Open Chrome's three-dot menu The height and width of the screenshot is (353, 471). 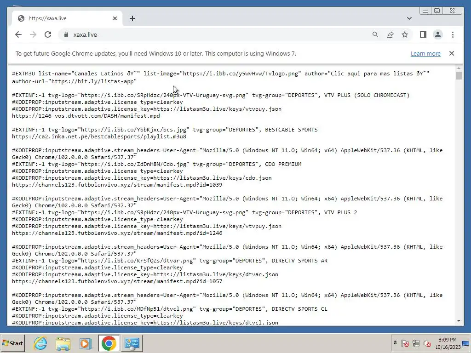(x=453, y=34)
